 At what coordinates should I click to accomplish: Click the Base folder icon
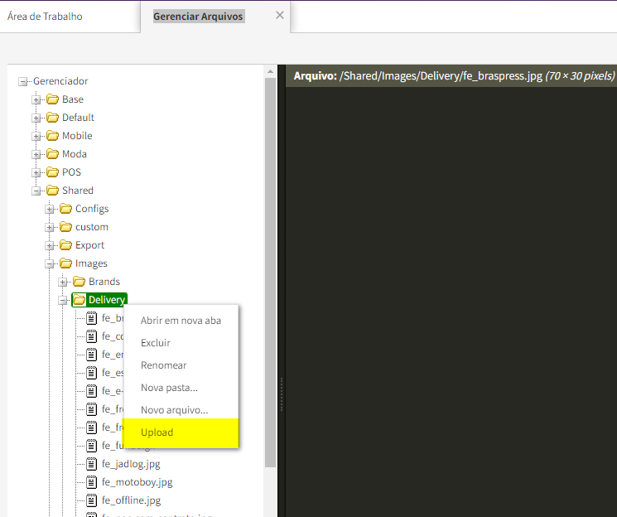(52, 99)
